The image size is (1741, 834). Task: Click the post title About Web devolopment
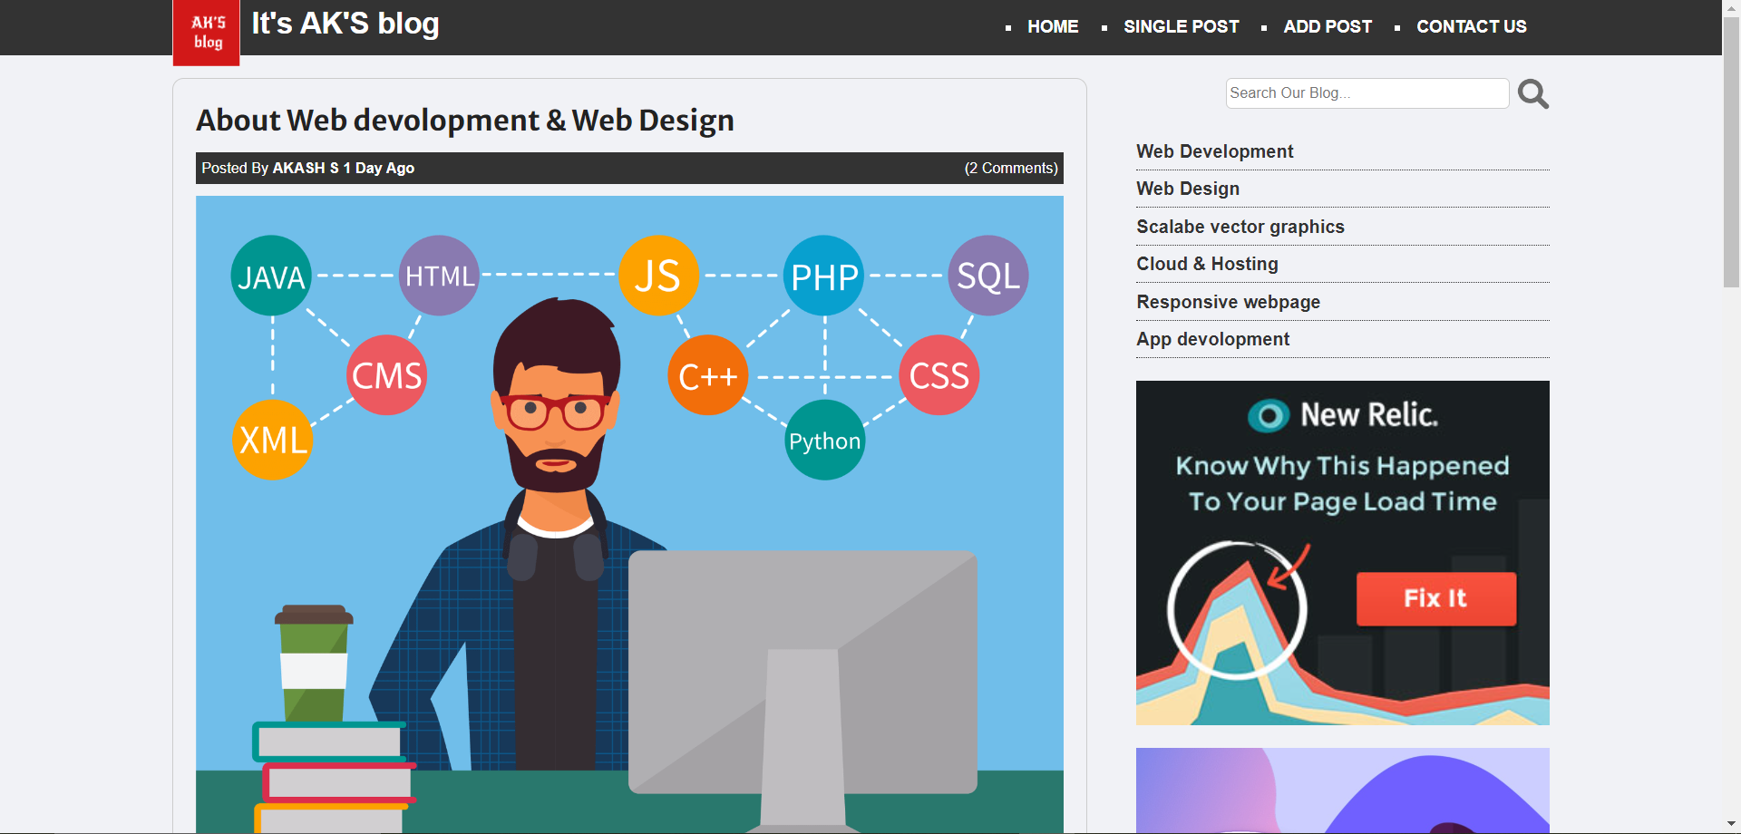pos(465,121)
